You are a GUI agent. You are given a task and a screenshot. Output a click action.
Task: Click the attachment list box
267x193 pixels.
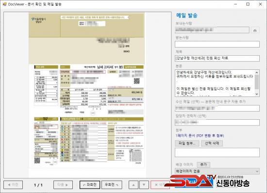click(x=217, y=152)
